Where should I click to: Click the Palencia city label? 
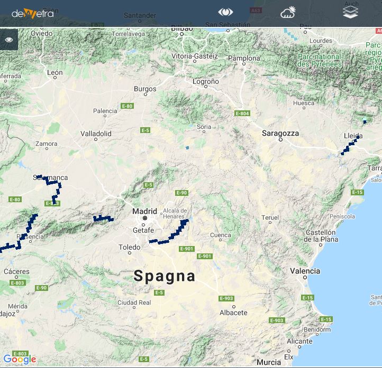coord(105,111)
